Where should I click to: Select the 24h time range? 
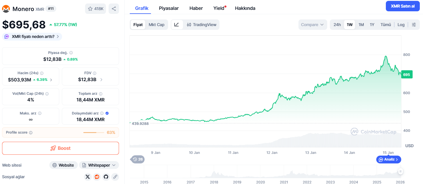(x=337, y=25)
